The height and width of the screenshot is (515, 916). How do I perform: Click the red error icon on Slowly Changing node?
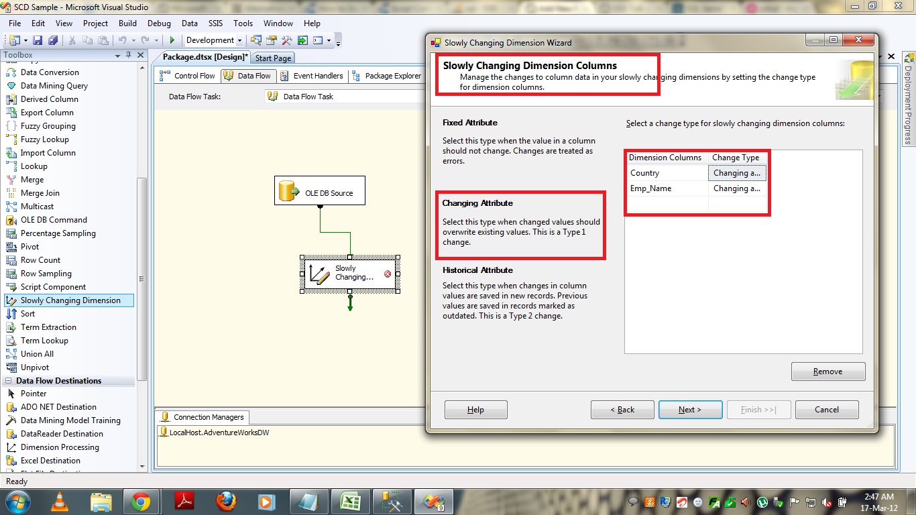click(x=388, y=274)
